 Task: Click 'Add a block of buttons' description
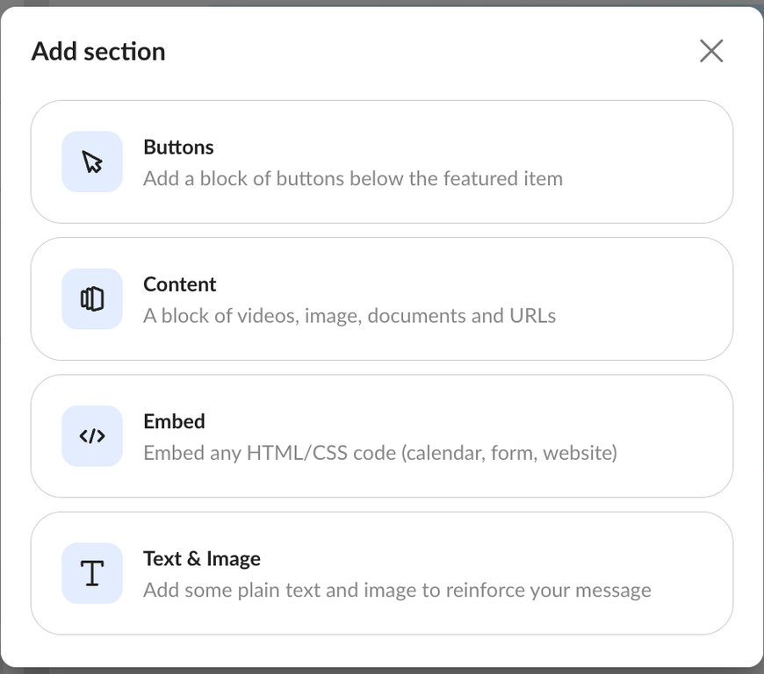point(353,179)
